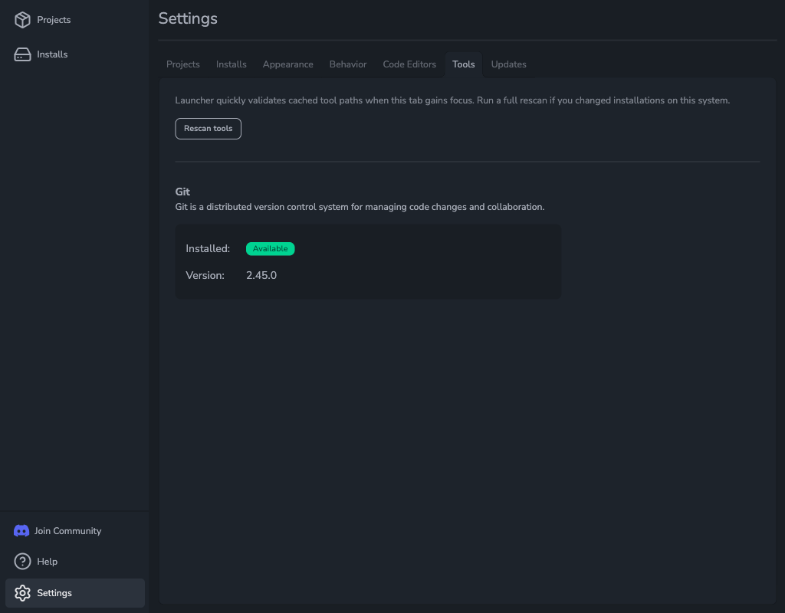This screenshot has height=613, width=785.
Task: Click the Installs drive icon in sidebar
Action: click(x=22, y=54)
